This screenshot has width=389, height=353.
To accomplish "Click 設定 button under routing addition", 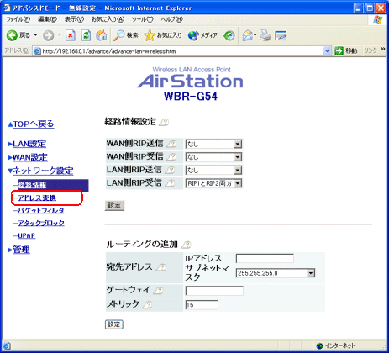I will [114, 324].
